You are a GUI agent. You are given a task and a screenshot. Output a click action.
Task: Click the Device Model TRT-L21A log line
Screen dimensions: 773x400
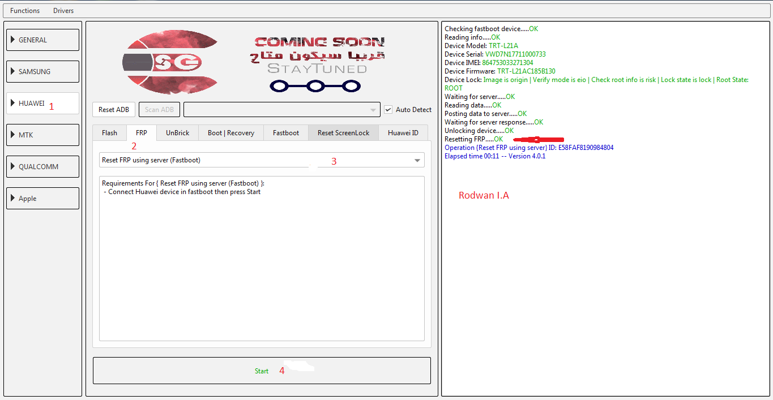(x=481, y=46)
